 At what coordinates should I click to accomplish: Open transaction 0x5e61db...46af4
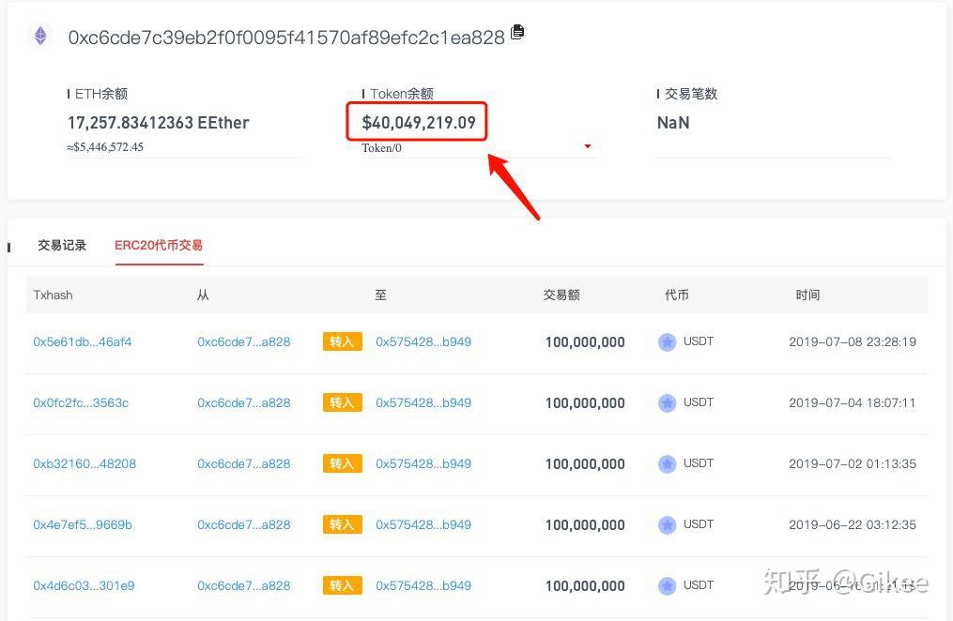coord(84,341)
